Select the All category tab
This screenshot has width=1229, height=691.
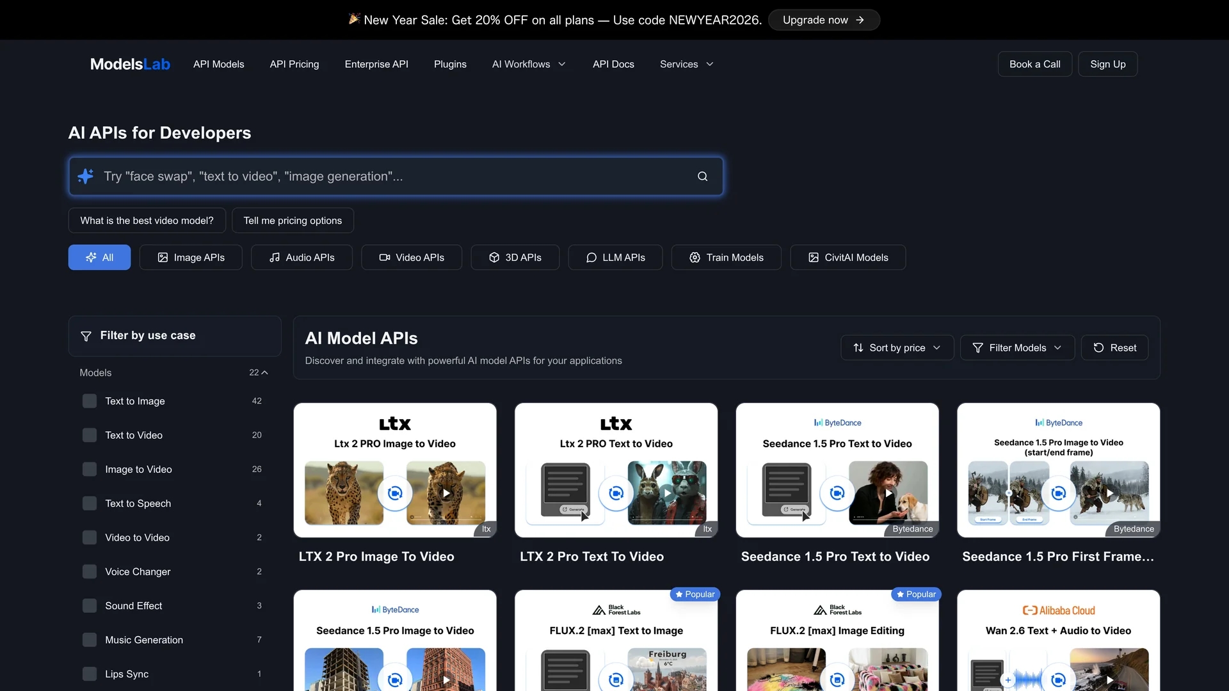(x=99, y=257)
